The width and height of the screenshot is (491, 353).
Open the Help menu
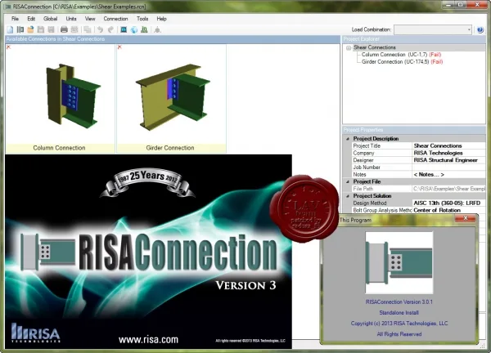click(x=161, y=19)
